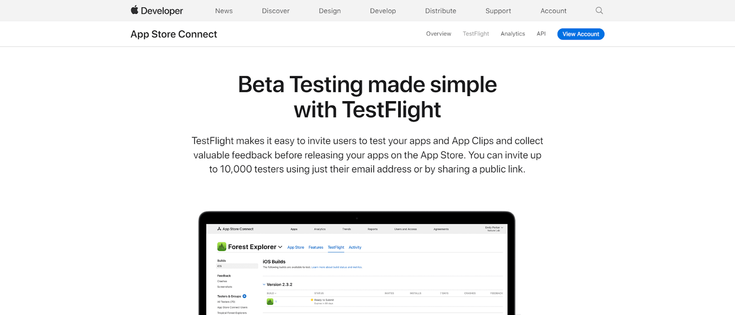Click Analytics in the mockup menu bar

point(320,229)
